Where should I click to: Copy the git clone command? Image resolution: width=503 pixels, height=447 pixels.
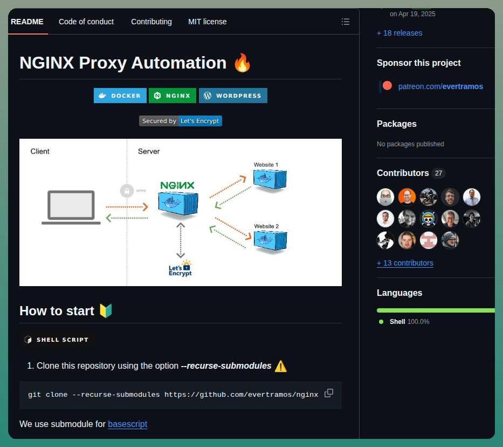329,393
